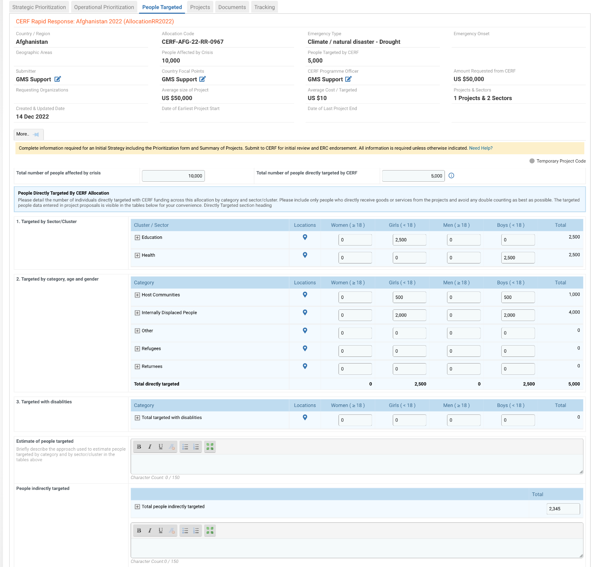The image size is (596, 567).
Task: Edit the Country Focal Points entry
Action: [202, 79]
